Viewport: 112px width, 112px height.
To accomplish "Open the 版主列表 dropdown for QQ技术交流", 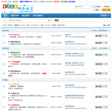I will pos(101,97).
